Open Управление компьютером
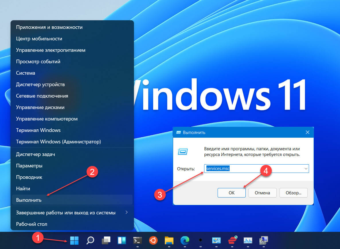Image resolution: width=340 pixels, height=249 pixels. click(x=72, y=119)
